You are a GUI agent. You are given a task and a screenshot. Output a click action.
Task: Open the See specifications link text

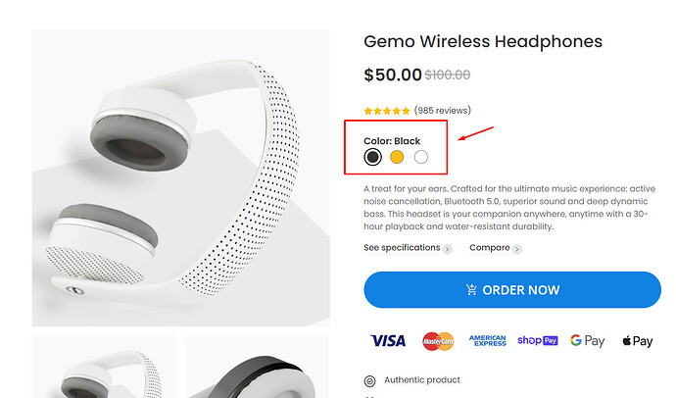[402, 248]
